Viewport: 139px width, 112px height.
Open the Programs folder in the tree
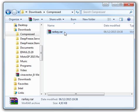(26, 66)
